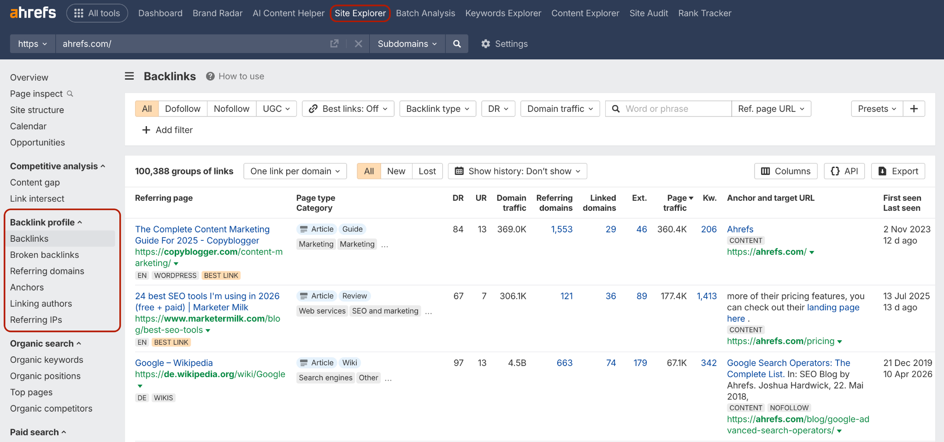Expand https://ahrefs.com/ target URL arrow
944x442 pixels.
tap(812, 252)
